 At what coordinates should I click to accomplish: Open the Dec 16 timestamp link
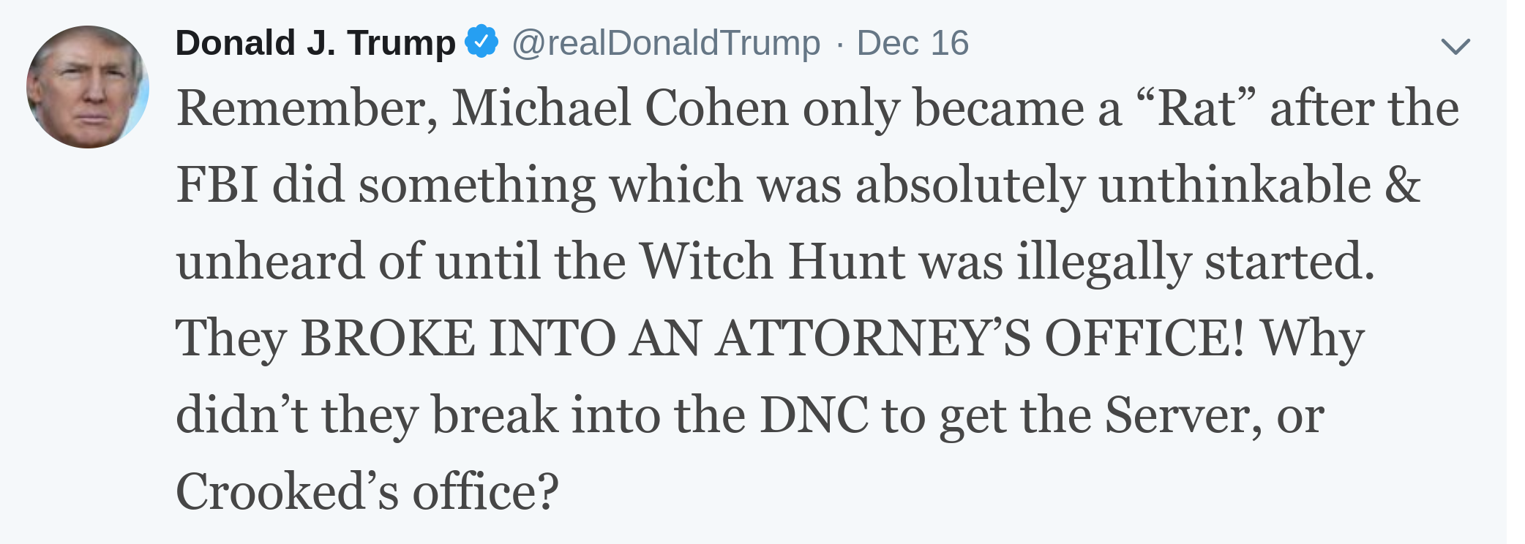(913, 43)
